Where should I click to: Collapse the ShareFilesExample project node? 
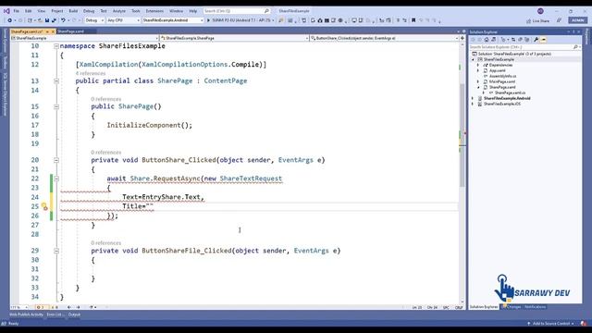tap(473, 59)
